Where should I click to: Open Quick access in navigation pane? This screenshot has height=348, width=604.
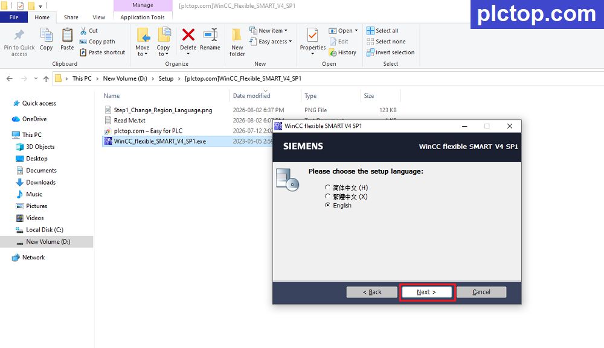pos(34,103)
